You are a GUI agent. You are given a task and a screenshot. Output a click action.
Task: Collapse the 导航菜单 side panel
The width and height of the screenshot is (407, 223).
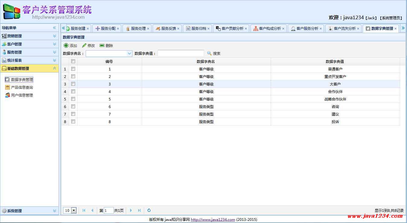(x=55, y=28)
